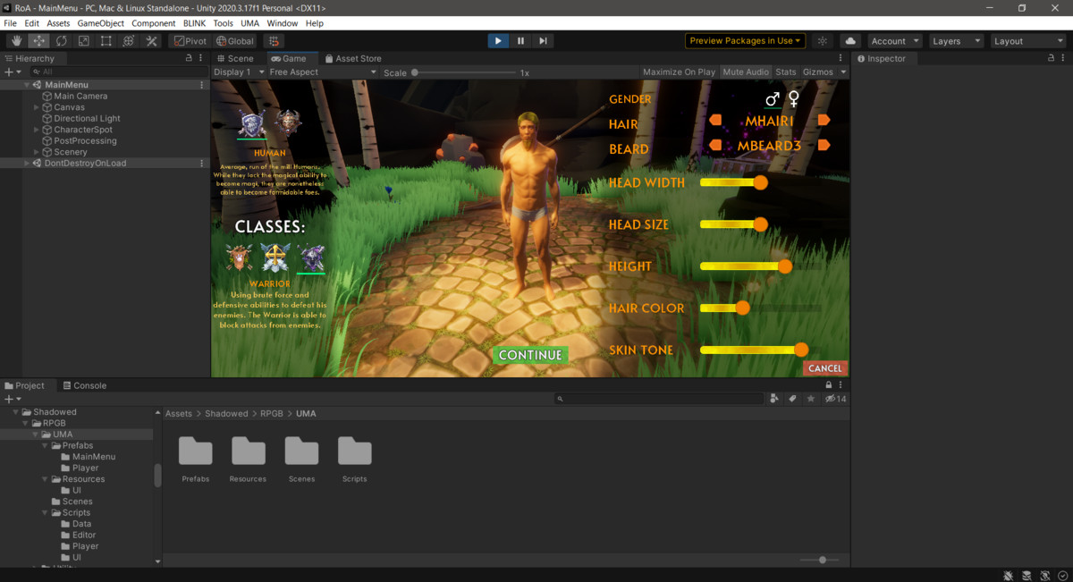Select the Scale tool
This screenshot has height=582, width=1073.
click(x=84, y=40)
